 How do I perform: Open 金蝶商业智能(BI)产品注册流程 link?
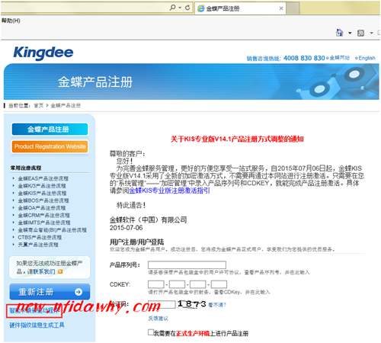click(x=53, y=230)
